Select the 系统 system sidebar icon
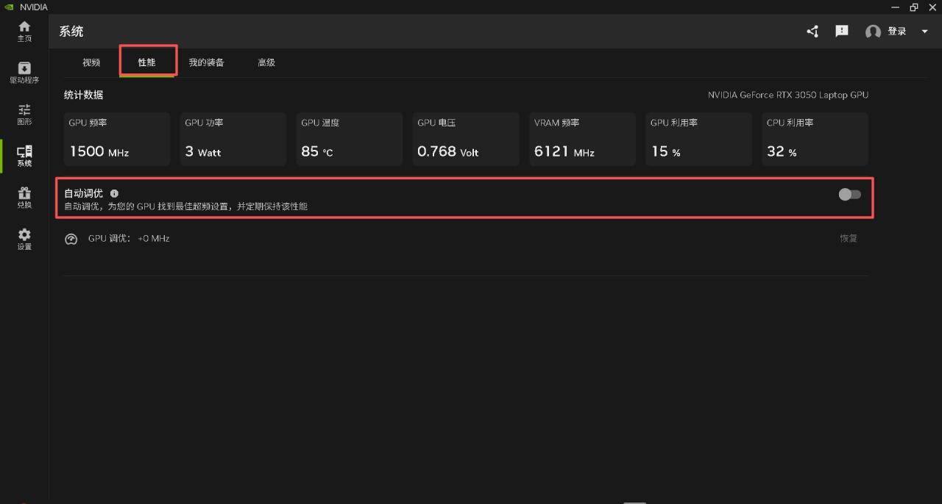The image size is (942, 504). click(x=24, y=156)
